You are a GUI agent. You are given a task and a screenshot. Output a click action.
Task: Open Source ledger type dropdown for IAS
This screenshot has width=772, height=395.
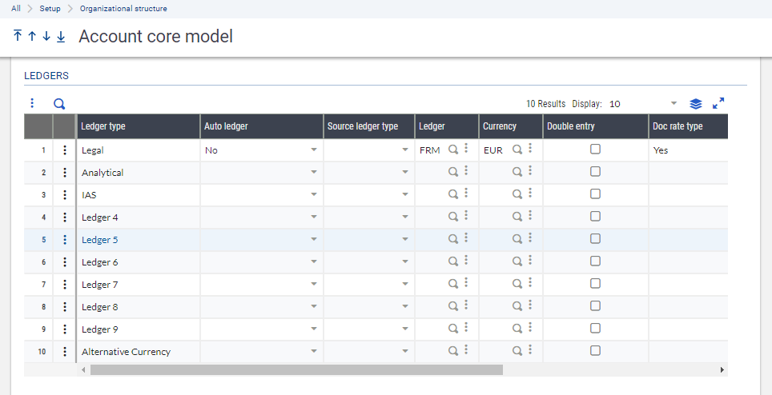[x=405, y=195]
